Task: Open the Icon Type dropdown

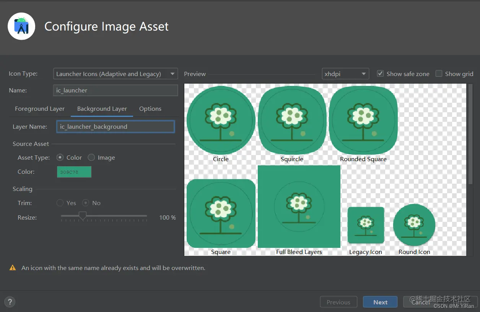Action: point(116,74)
